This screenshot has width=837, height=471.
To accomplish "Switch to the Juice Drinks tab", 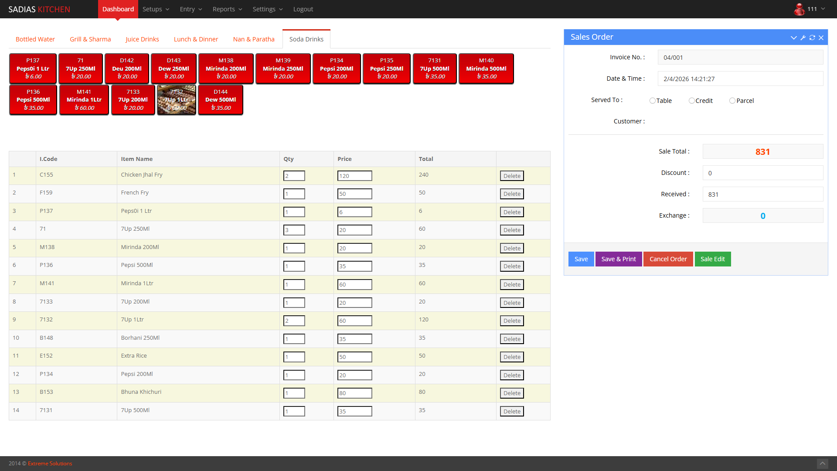I will pos(142,39).
